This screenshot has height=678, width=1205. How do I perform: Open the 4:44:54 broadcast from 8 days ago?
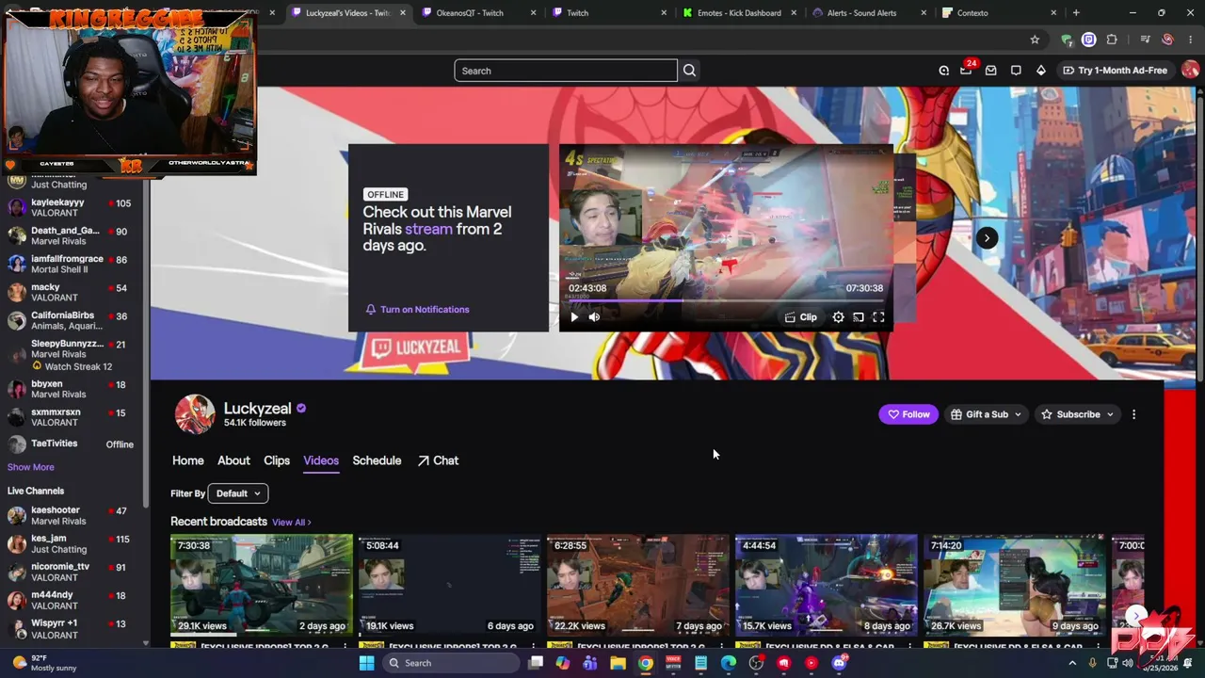tap(827, 584)
